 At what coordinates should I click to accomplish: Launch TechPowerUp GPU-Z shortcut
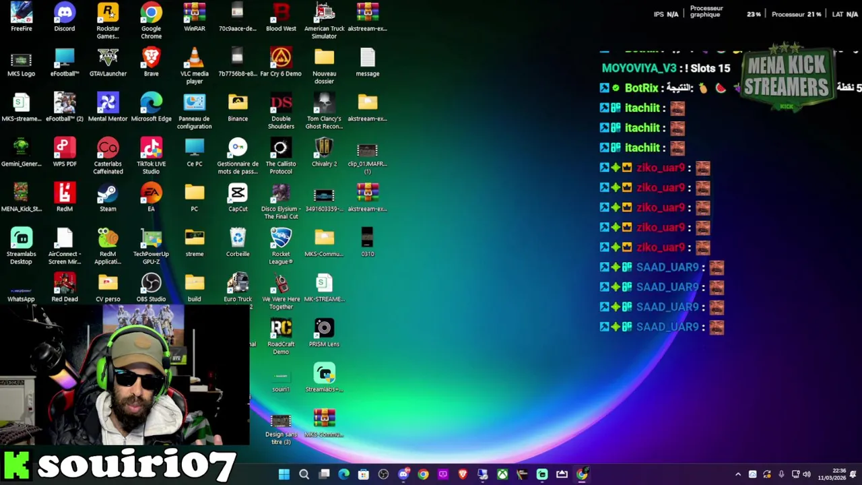tap(151, 246)
